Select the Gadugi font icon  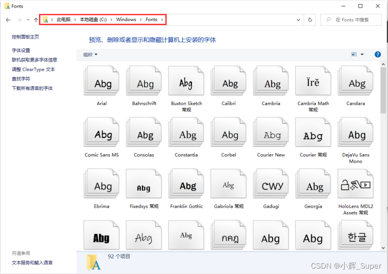(271, 184)
